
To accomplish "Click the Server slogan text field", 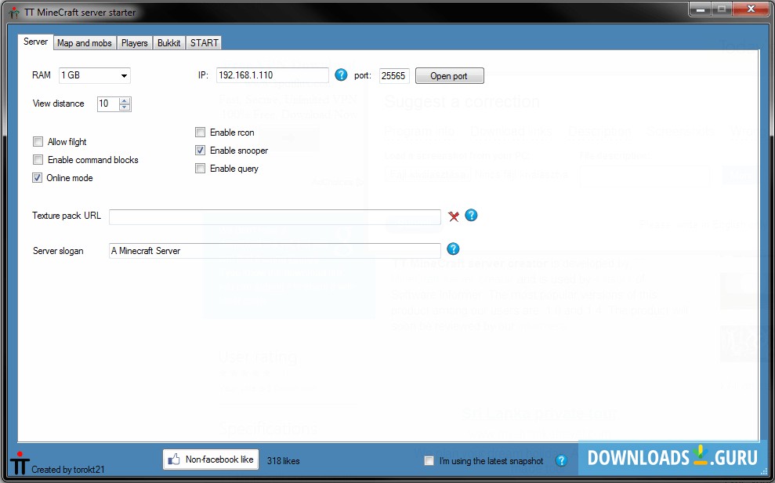I will pos(275,251).
